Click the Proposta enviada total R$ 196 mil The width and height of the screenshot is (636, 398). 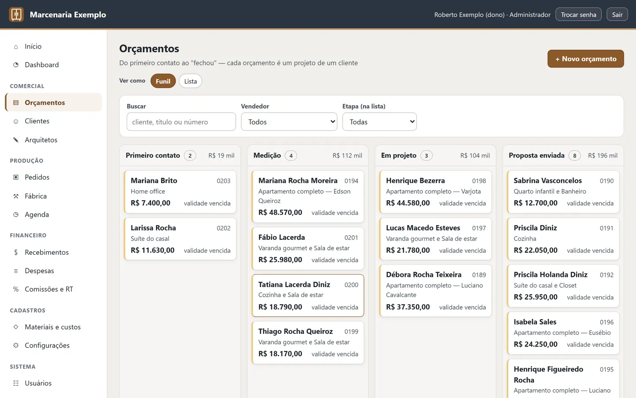(603, 156)
